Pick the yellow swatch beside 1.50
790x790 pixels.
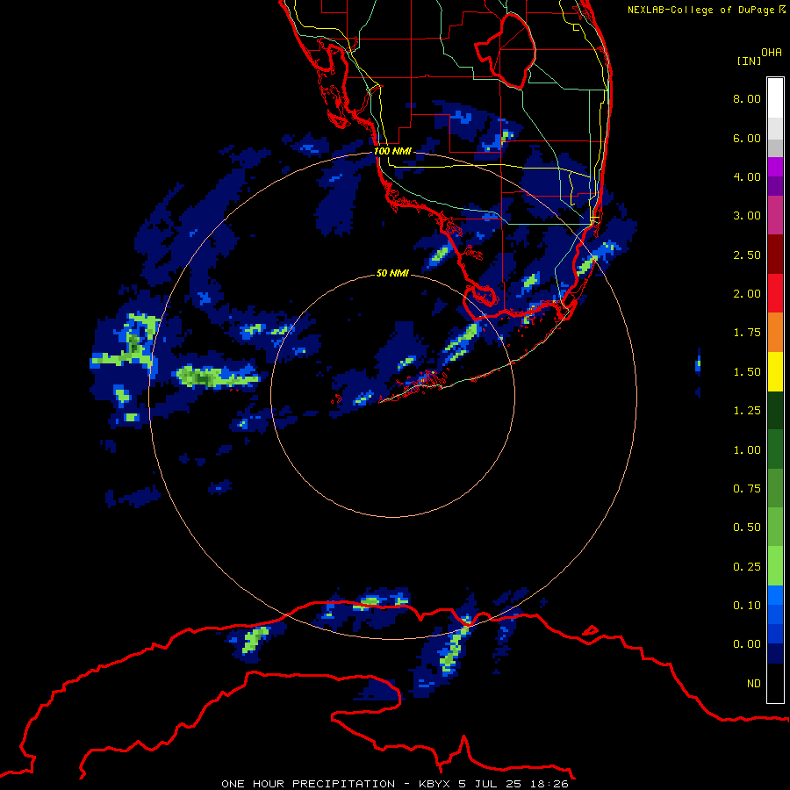click(x=775, y=371)
